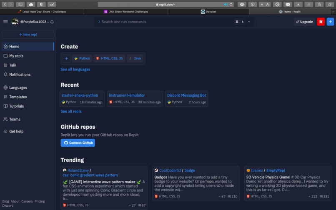Create a new Python repl
This screenshot has height=210, width=336.
pyautogui.click(x=82, y=58)
